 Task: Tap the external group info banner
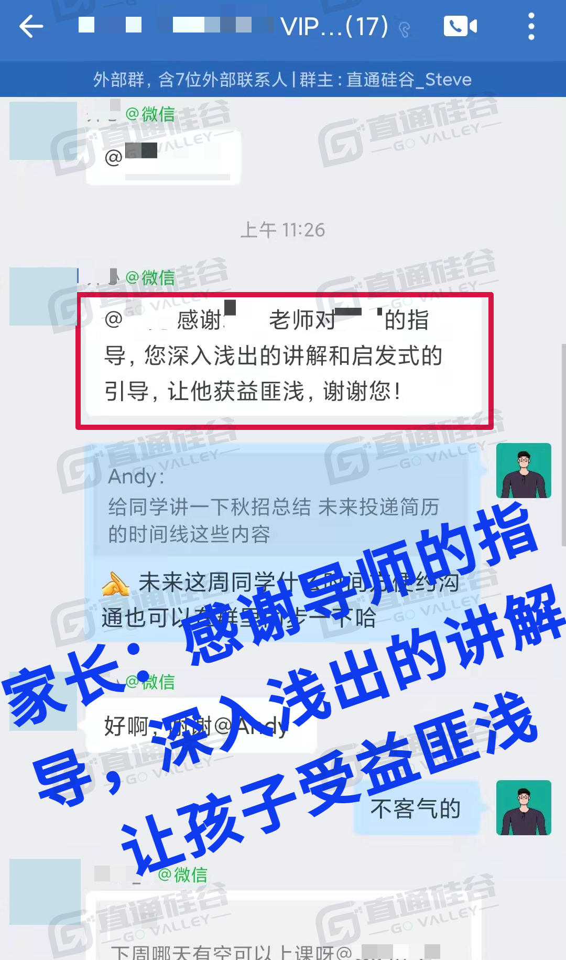coord(283,79)
